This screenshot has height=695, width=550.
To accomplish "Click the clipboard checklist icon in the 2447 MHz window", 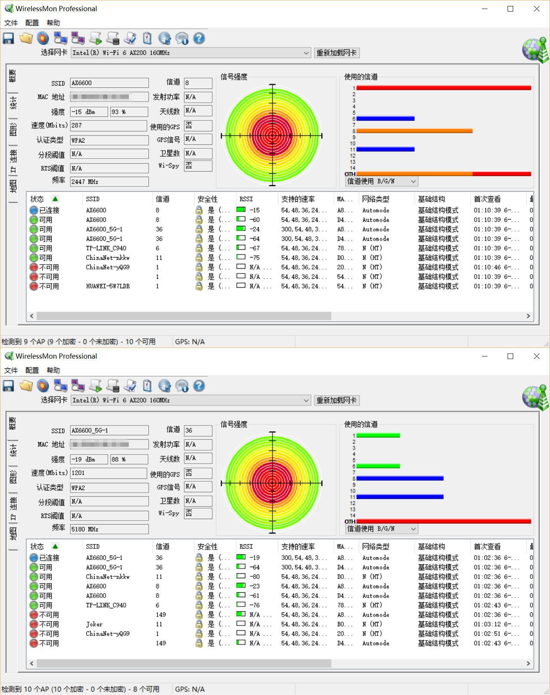I will coord(147,39).
